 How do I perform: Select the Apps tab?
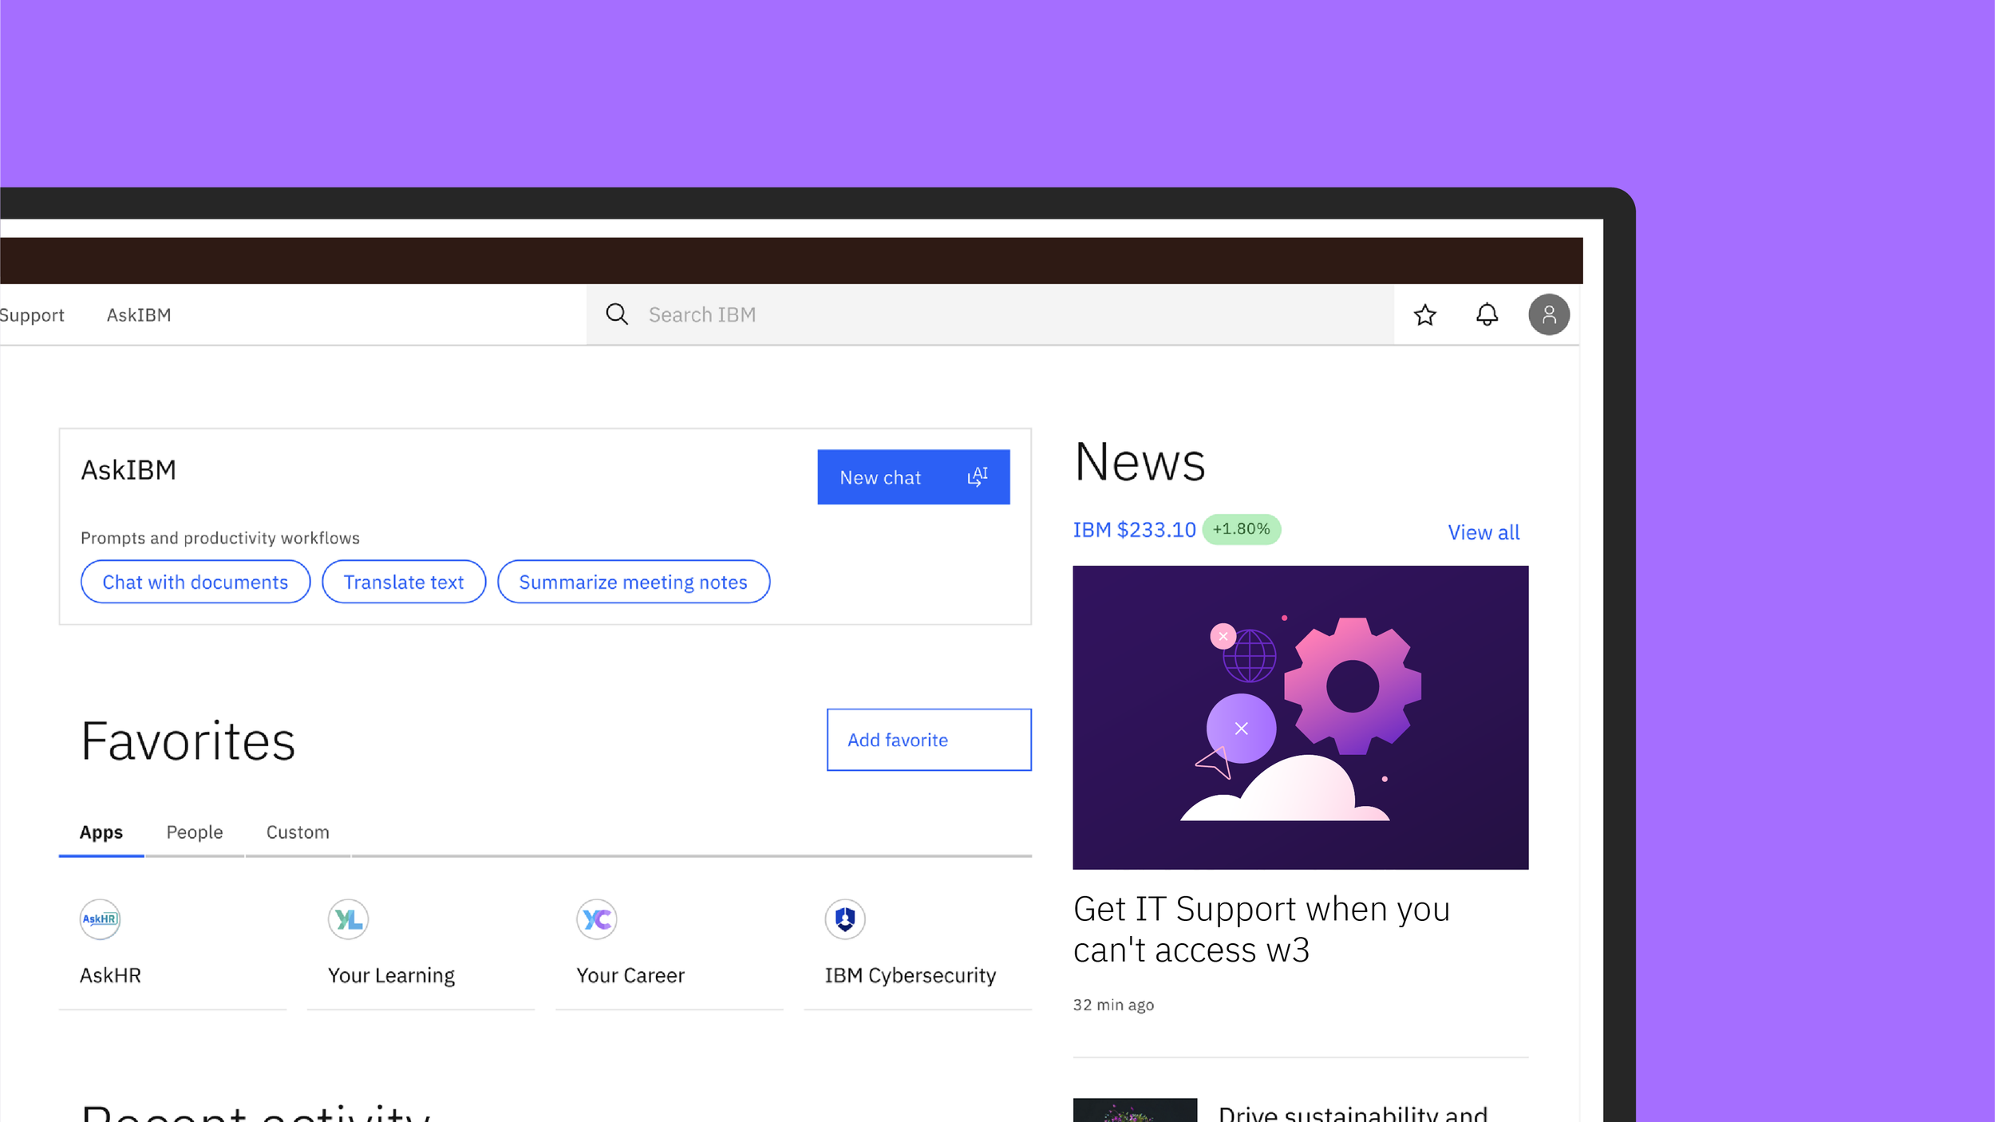coord(101,832)
